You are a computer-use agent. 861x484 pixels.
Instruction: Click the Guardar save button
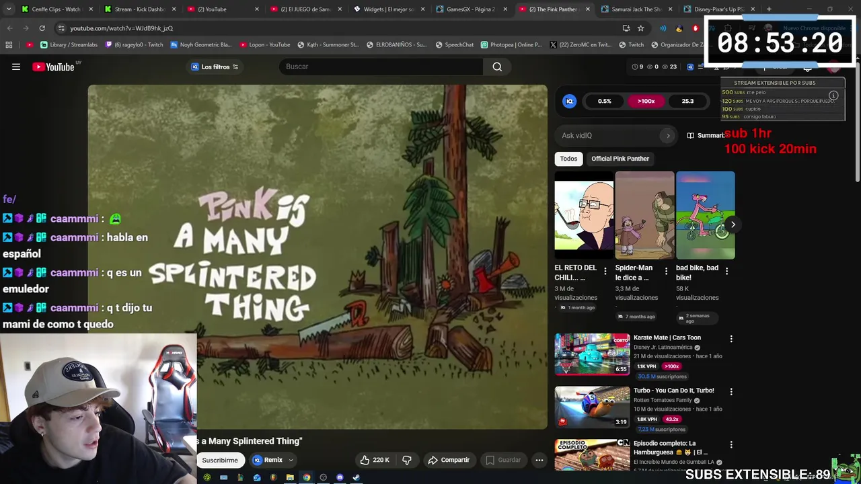pyautogui.click(x=503, y=460)
